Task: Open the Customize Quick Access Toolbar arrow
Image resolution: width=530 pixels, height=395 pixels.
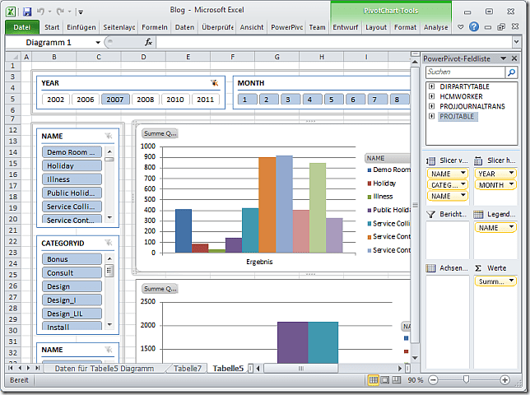Action: (81, 12)
